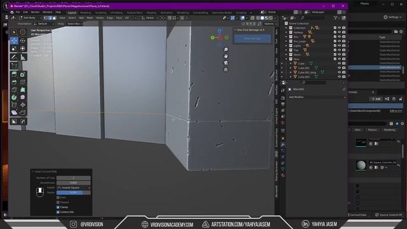Switch to wireframe viewport shading
The width and height of the screenshot is (407, 229).
258,18
